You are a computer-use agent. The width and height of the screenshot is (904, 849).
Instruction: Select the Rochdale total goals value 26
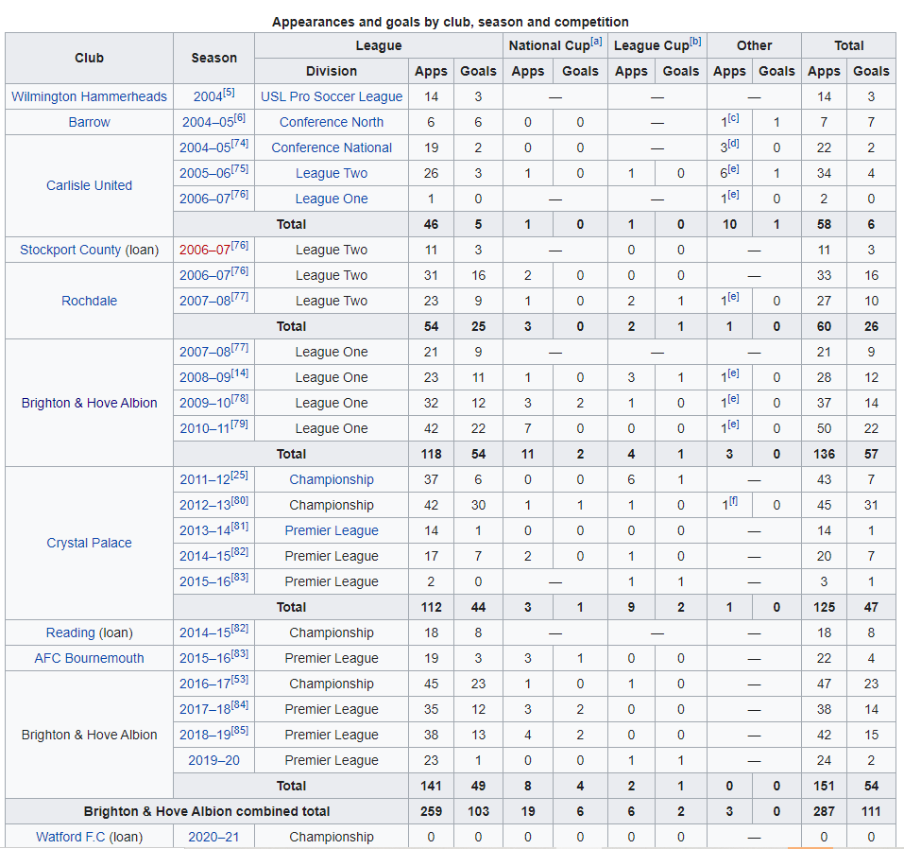871,327
